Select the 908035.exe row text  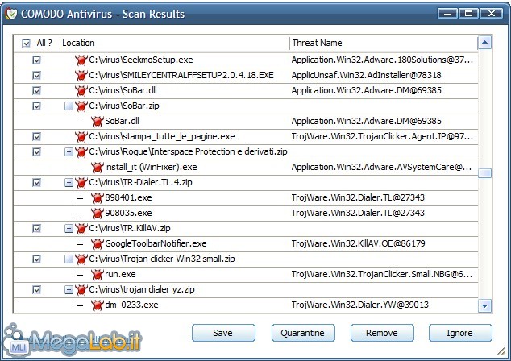[128, 213]
